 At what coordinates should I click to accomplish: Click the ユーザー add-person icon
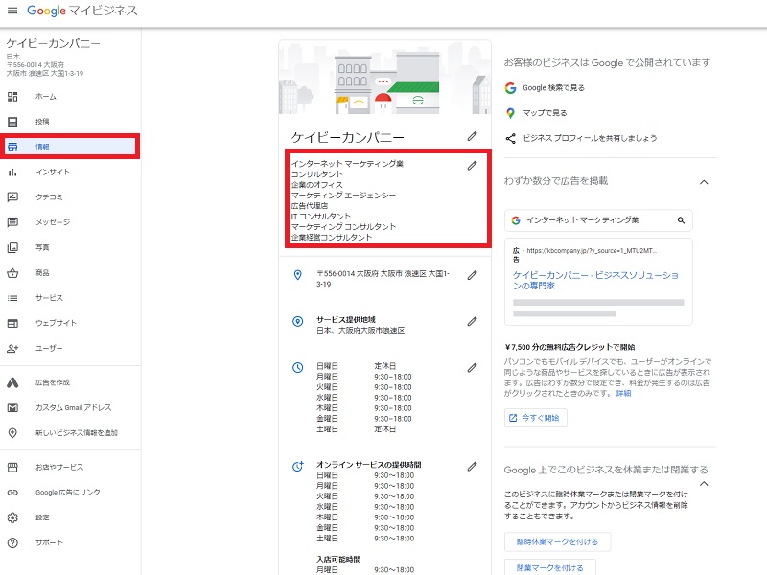[x=12, y=348]
